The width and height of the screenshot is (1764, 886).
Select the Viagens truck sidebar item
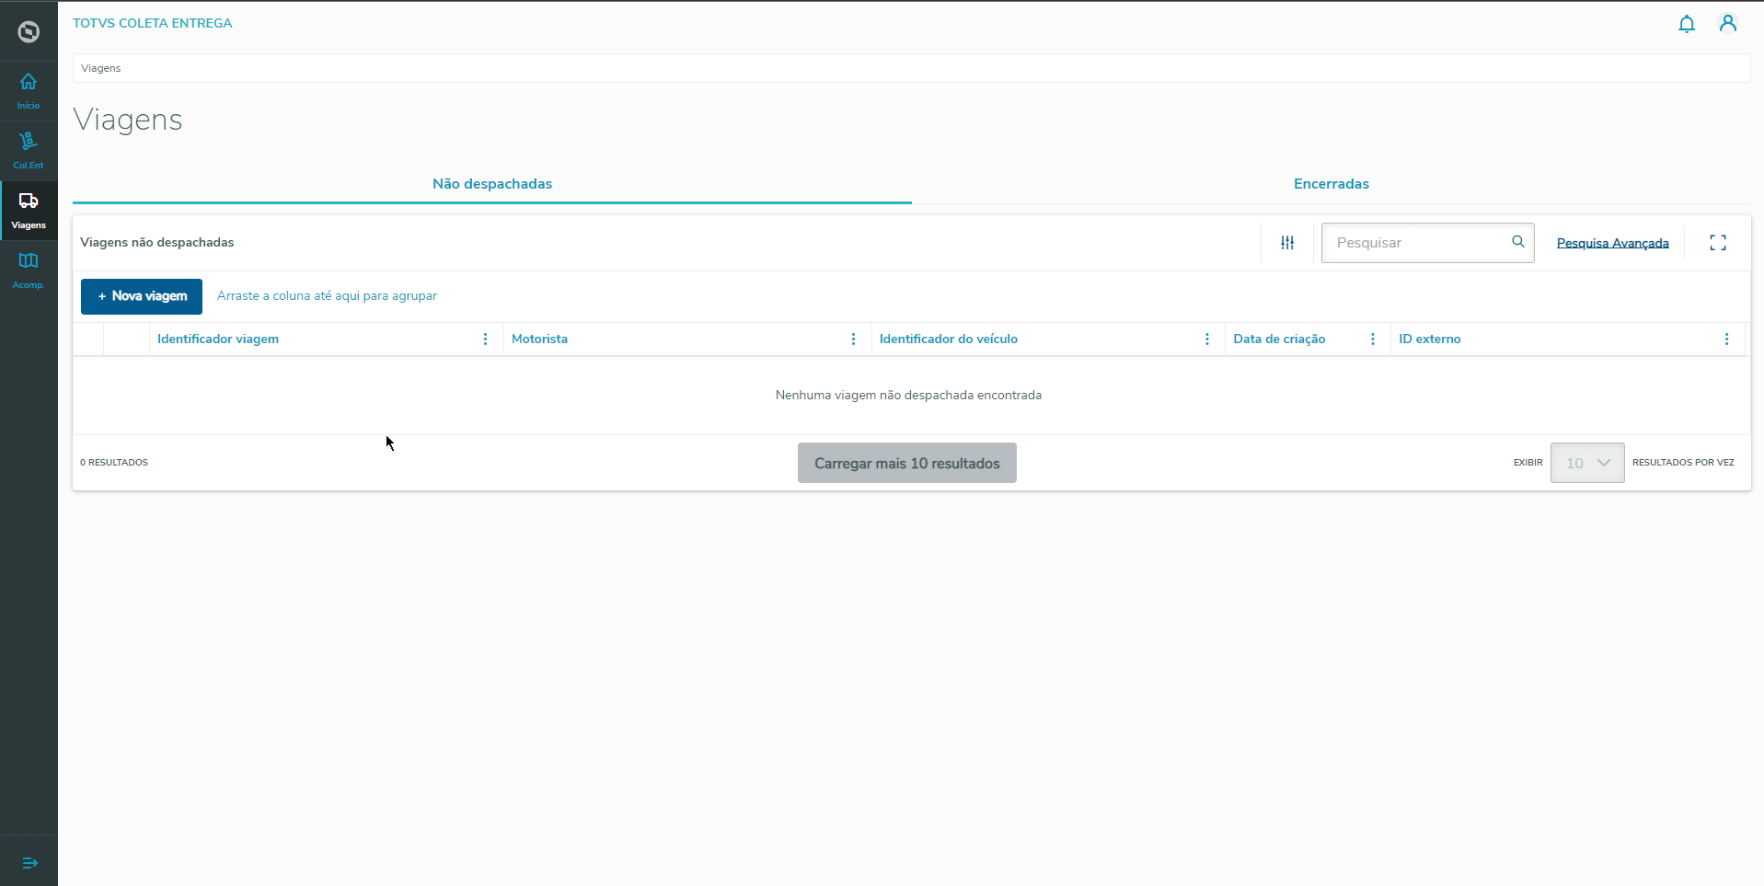(29, 211)
